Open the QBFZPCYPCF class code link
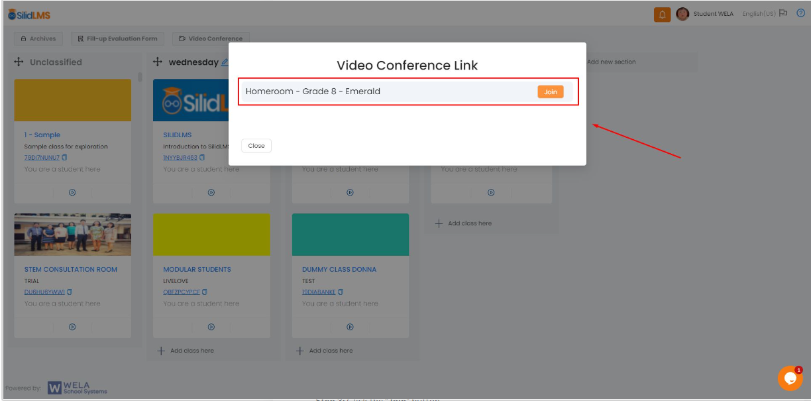Viewport: 811px width, 401px height. (x=182, y=292)
